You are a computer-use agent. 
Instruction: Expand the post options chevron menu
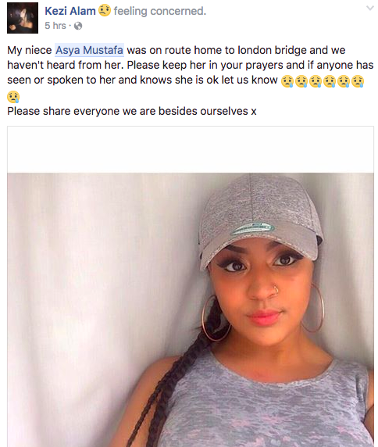[369, 8]
